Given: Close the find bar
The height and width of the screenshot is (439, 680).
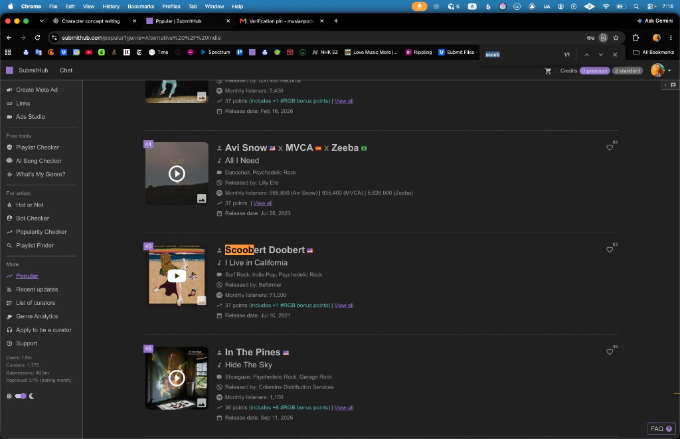Looking at the screenshot, I should click(x=615, y=54).
